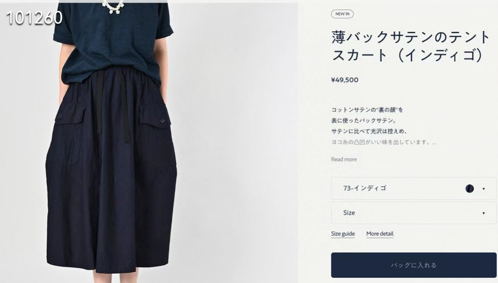
Task: Open the Size guide link
Action: pyautogui.click(x=343, y=234)
